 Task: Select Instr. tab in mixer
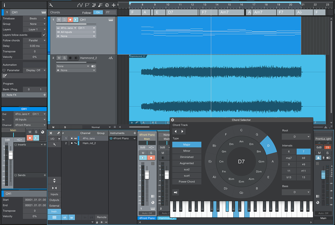[x=54, y=212]
